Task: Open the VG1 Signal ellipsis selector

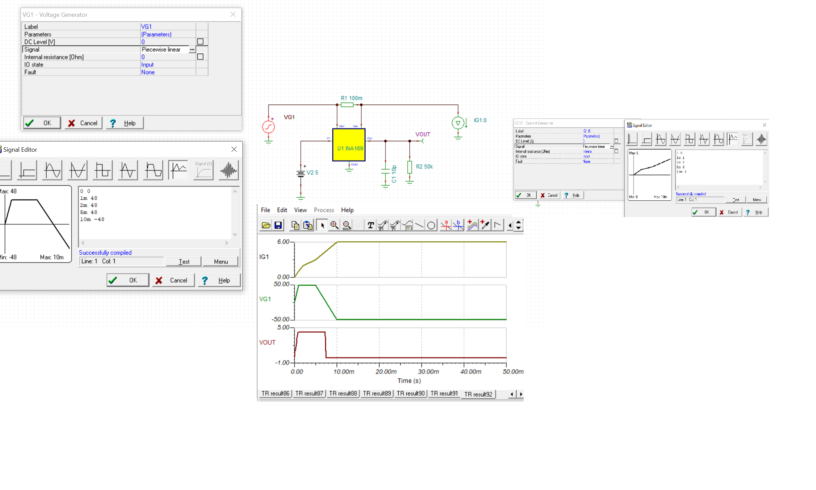Action: (192, 49)
